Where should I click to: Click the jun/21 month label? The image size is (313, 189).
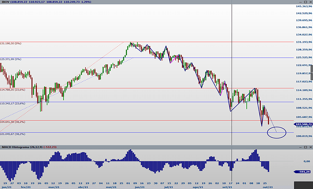click(140, 187)
